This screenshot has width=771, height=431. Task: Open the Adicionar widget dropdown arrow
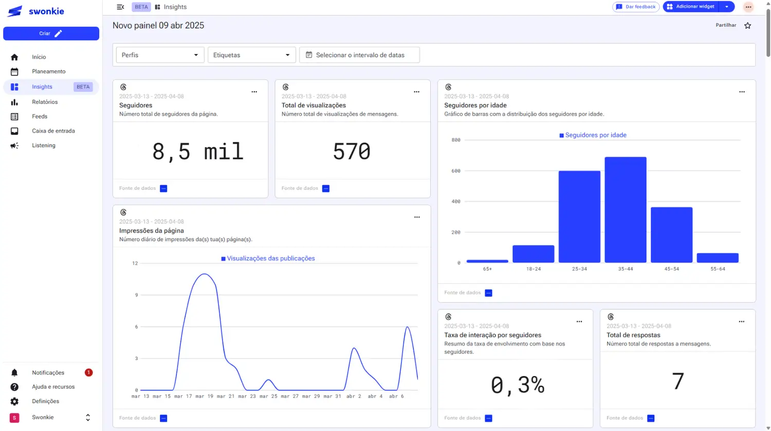click(727, 7)
